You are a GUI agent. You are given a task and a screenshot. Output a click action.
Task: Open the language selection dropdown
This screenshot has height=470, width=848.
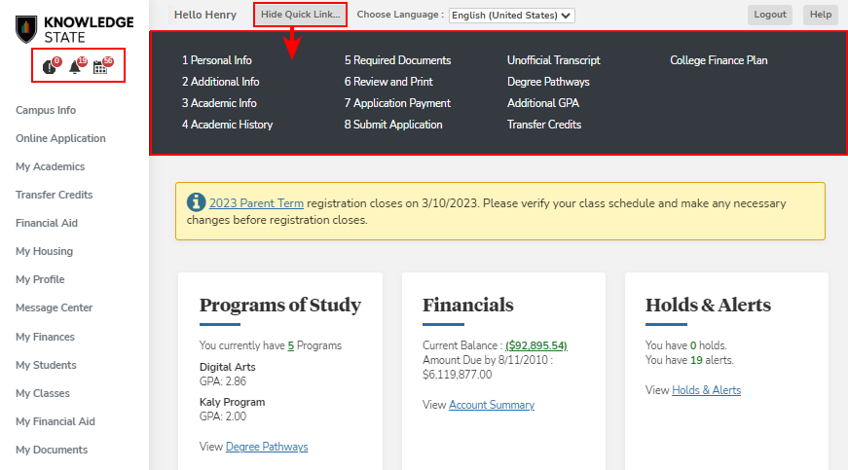point(511,16)
